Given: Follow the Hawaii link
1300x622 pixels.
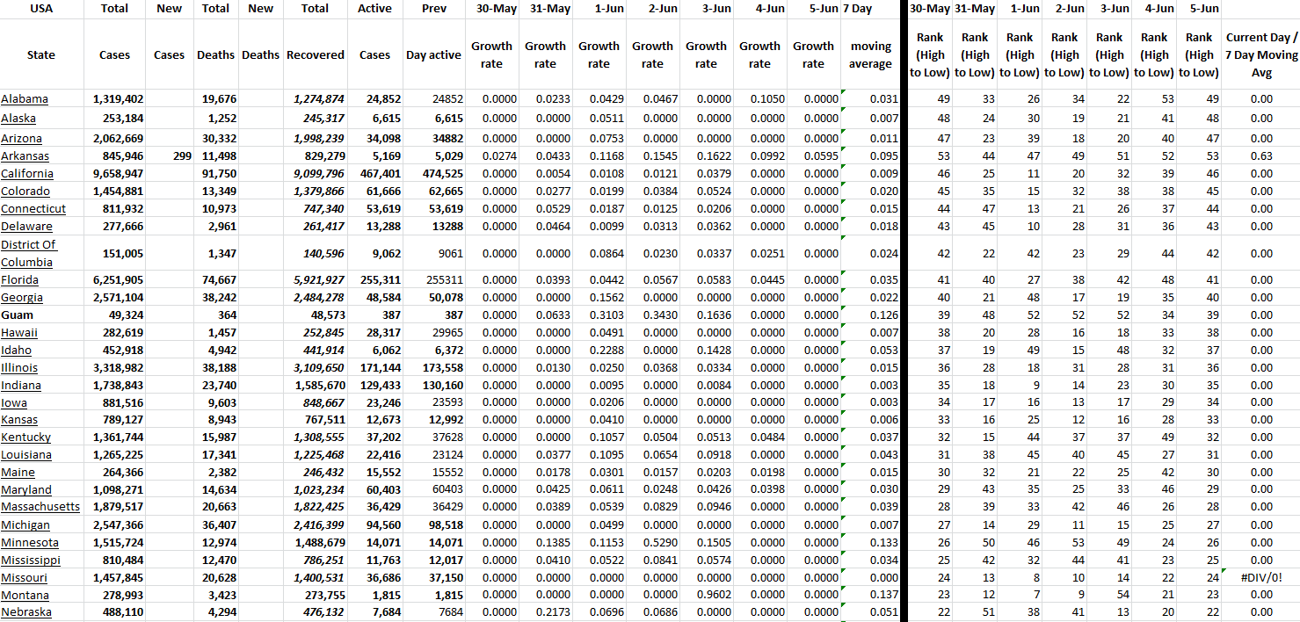Looking at the screenshot, I should 19,333.
